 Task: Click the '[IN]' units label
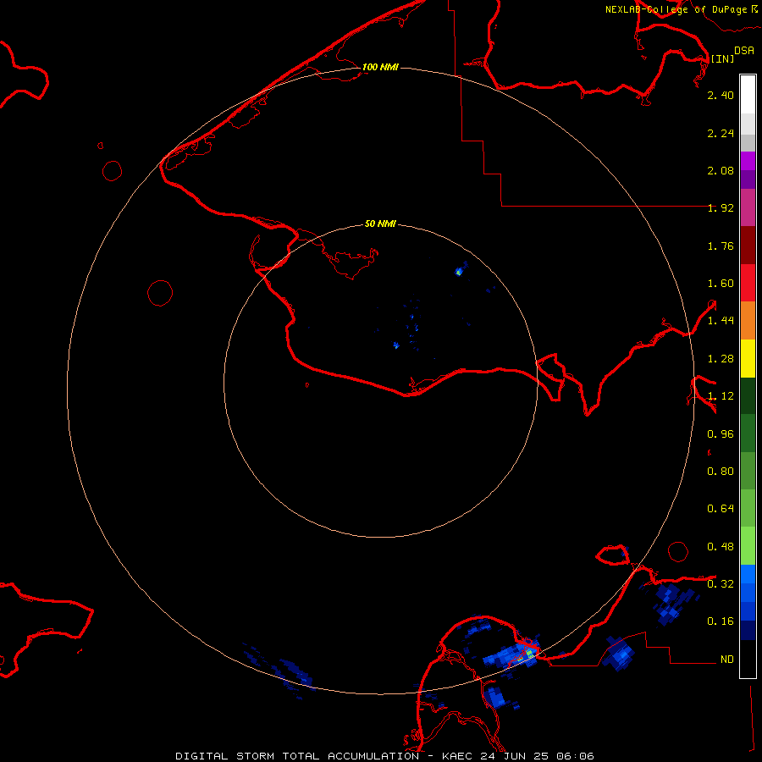722,58
